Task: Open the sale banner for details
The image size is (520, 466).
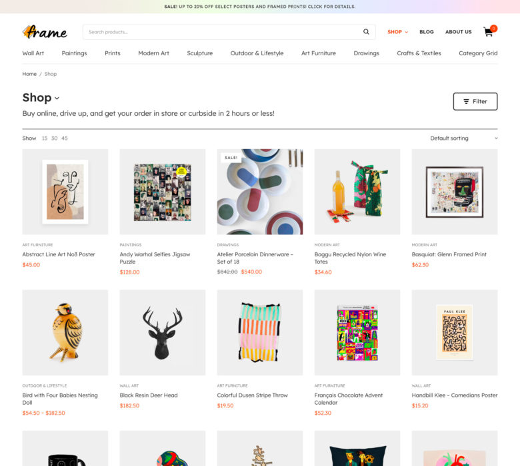Action: (260, 7)
